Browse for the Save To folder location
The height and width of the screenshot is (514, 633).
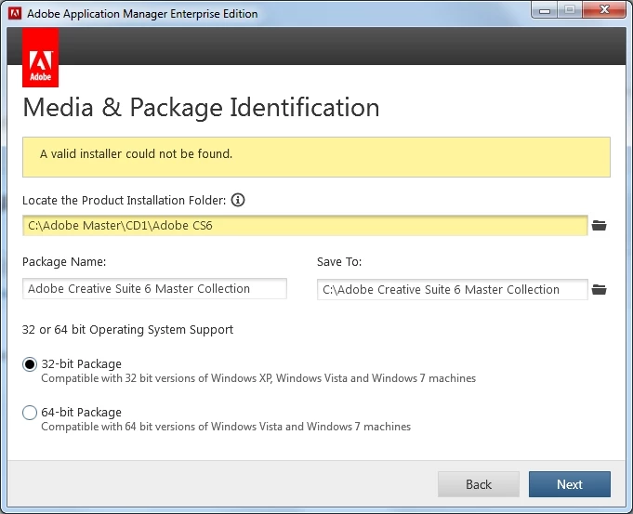pos(600,289)
